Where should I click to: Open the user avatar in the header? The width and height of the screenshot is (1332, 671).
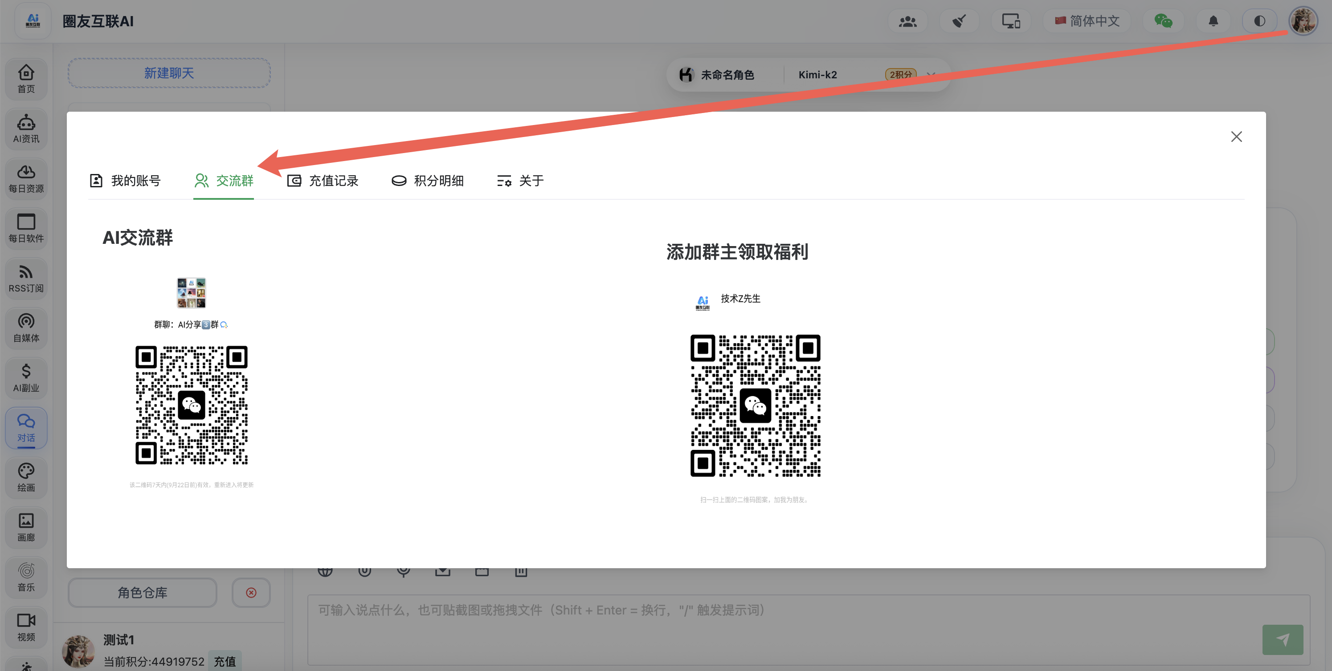(x=1303, y=21)
